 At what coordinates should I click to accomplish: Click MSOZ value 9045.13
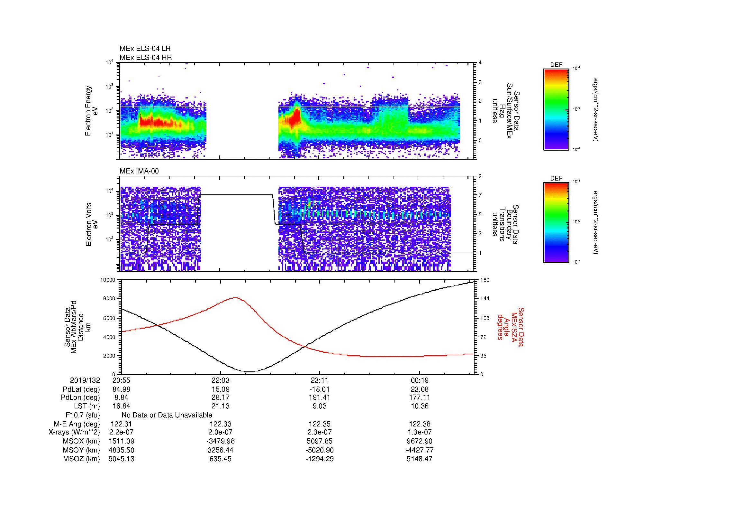point(122,459)
